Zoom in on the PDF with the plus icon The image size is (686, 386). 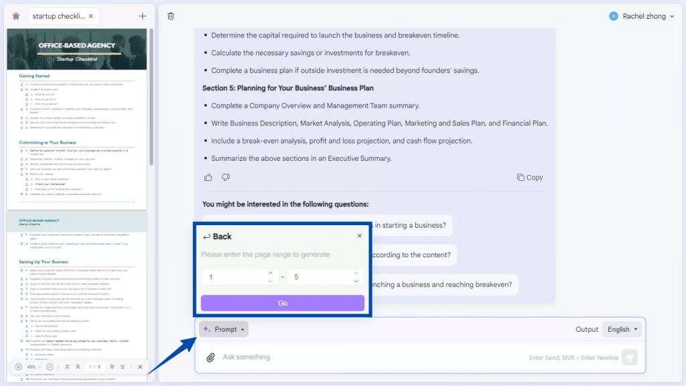pos(19,367)
